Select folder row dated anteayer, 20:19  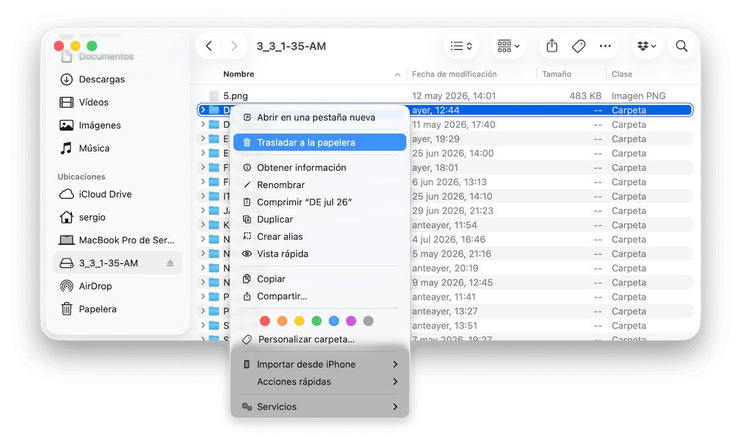coord(445,268)
